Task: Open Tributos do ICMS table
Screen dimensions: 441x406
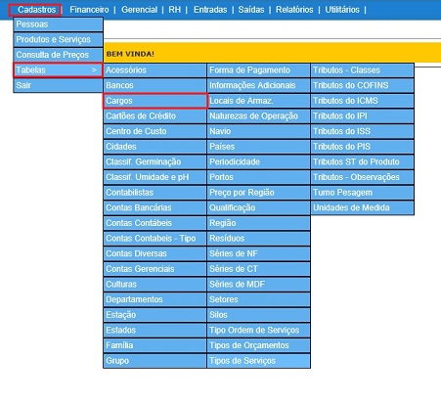Action: (362, 101)
